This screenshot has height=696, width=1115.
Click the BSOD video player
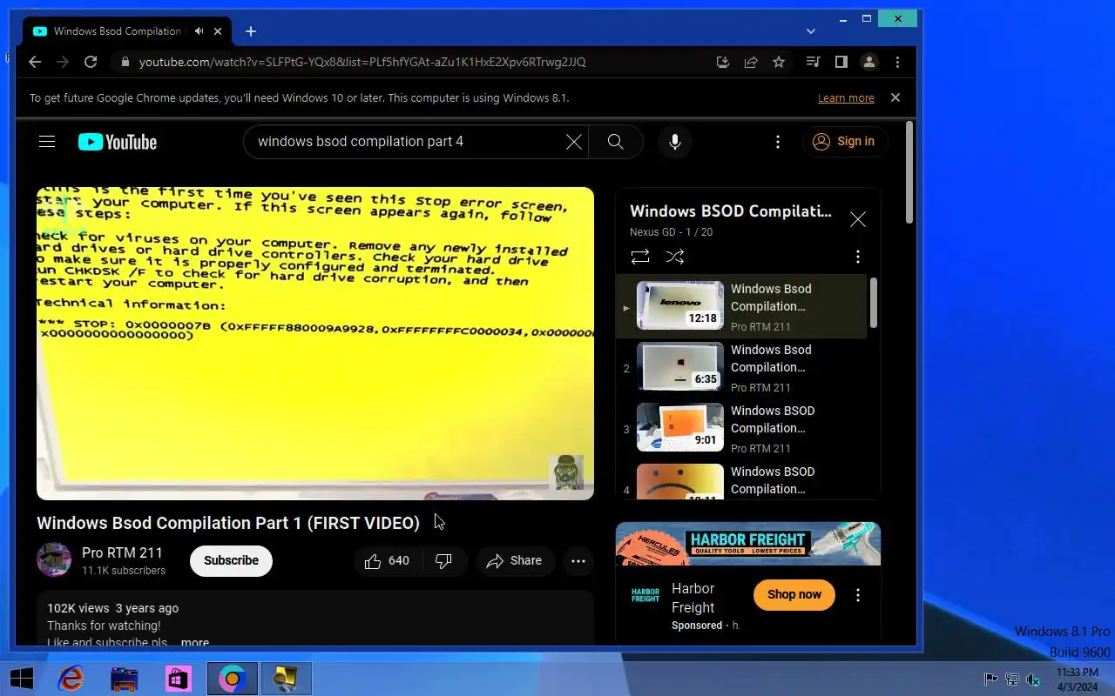click(315, 343)
